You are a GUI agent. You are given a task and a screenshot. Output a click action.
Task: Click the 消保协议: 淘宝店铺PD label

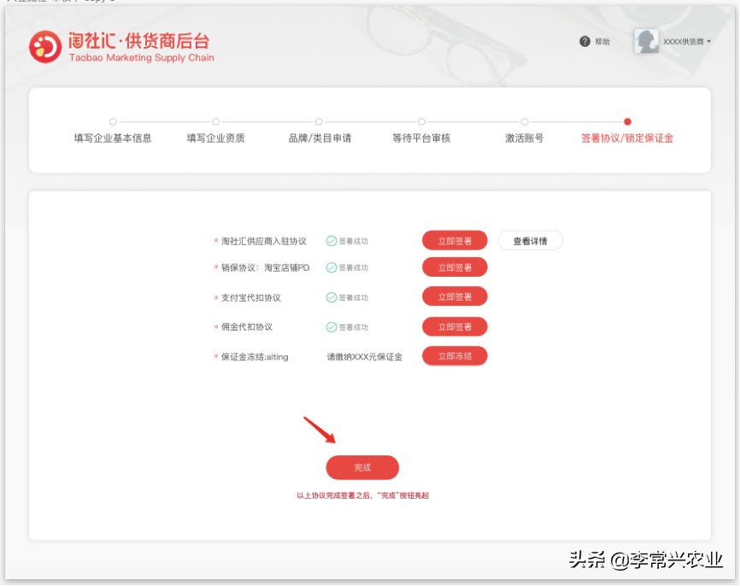tap(265, 267)
